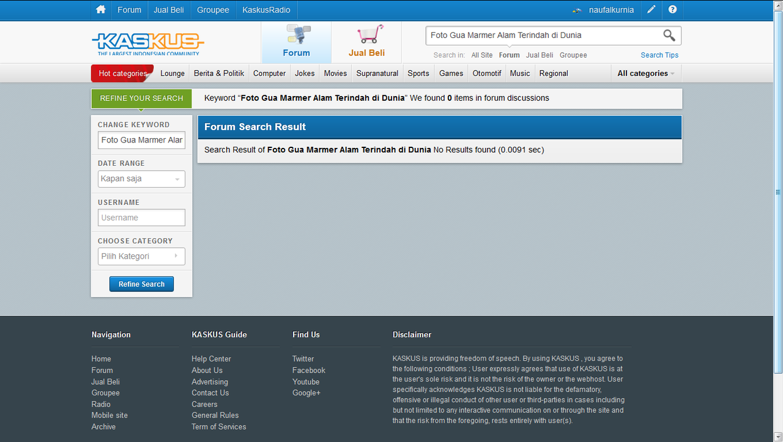Click the KASKUS logo
The image size is (783, 442).
[148, 44]
